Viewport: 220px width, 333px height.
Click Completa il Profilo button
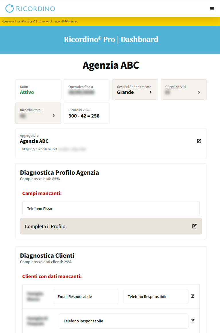point(111,226)
